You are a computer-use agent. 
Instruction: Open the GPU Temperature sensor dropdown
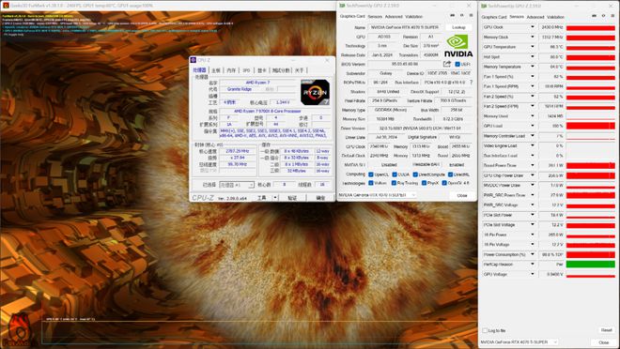pos(533,47)
